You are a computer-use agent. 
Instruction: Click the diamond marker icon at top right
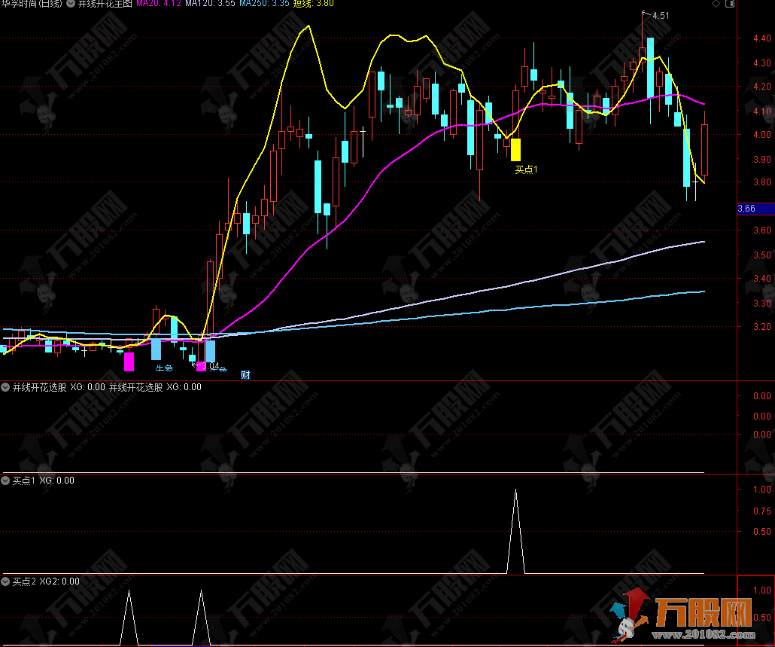(x=716, y=4)
